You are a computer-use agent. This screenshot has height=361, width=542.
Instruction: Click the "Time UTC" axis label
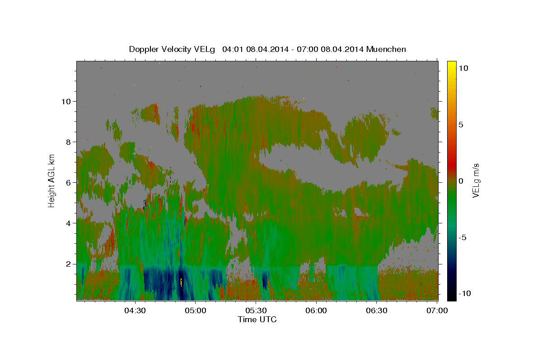(x=257, y=319)
